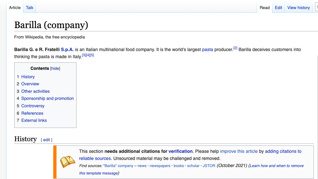This screenshot has height=179, width=318.
Task: Find sources in scholar
Action: click(193, 166)
